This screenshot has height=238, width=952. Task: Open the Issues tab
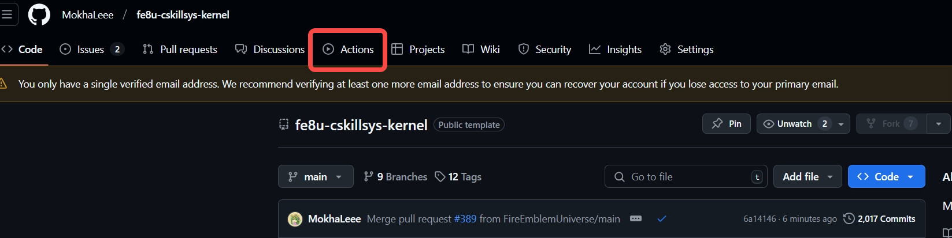pos(91,50)
